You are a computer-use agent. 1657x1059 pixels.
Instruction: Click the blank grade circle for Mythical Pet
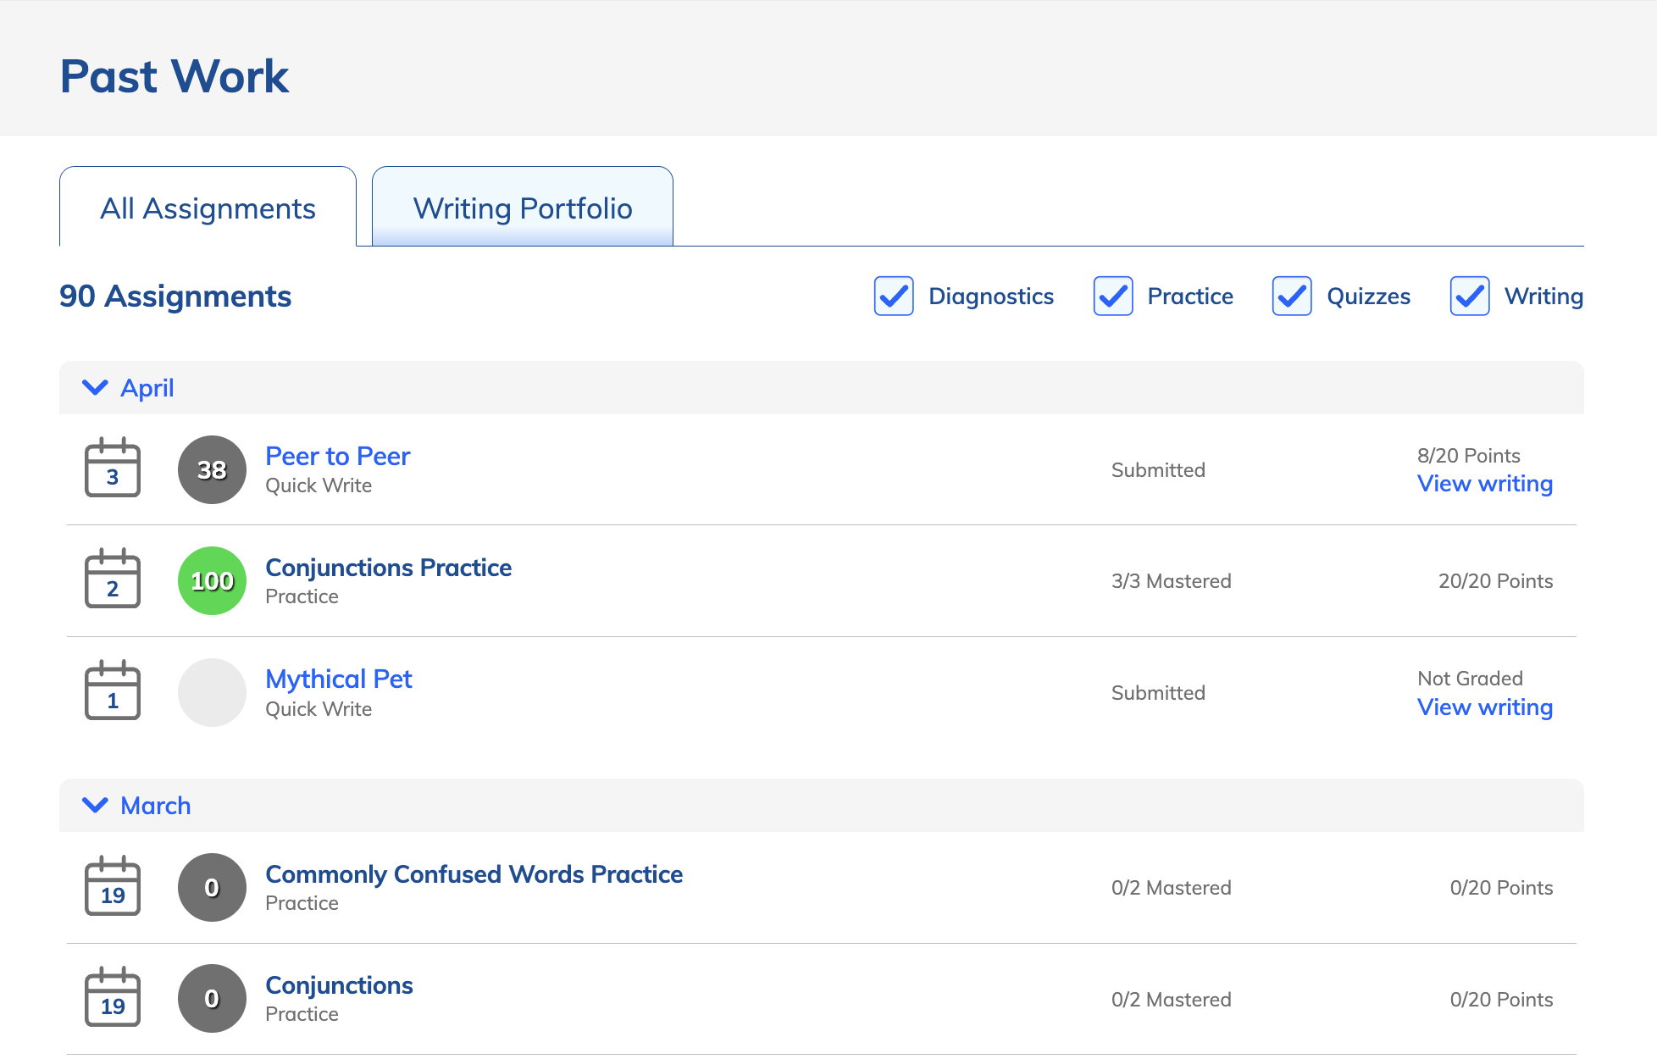click(211, 692)
